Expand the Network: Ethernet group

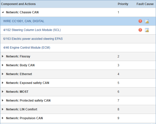3,74
